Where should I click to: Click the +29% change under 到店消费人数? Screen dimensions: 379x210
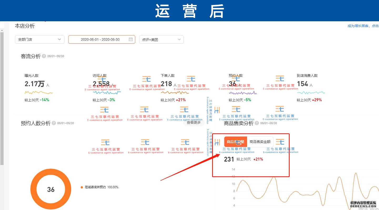(x=317, y=100)
